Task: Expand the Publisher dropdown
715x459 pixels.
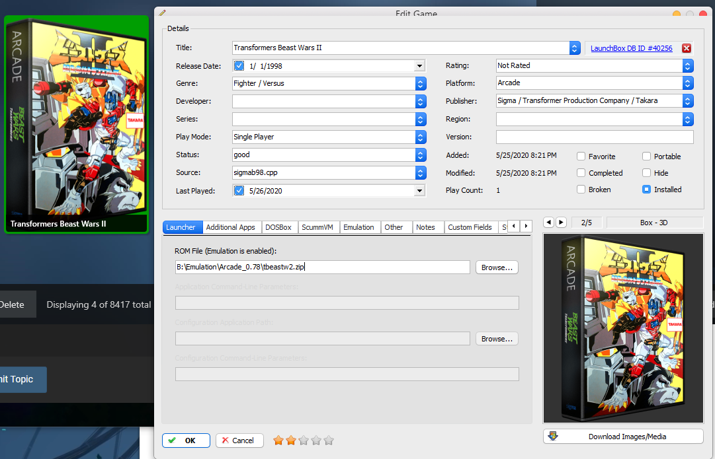Action: (x=688, y=100)
